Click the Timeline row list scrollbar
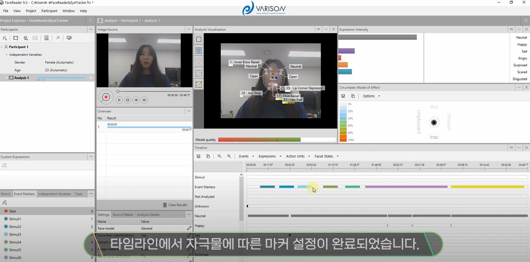 (x=241, y=199)
